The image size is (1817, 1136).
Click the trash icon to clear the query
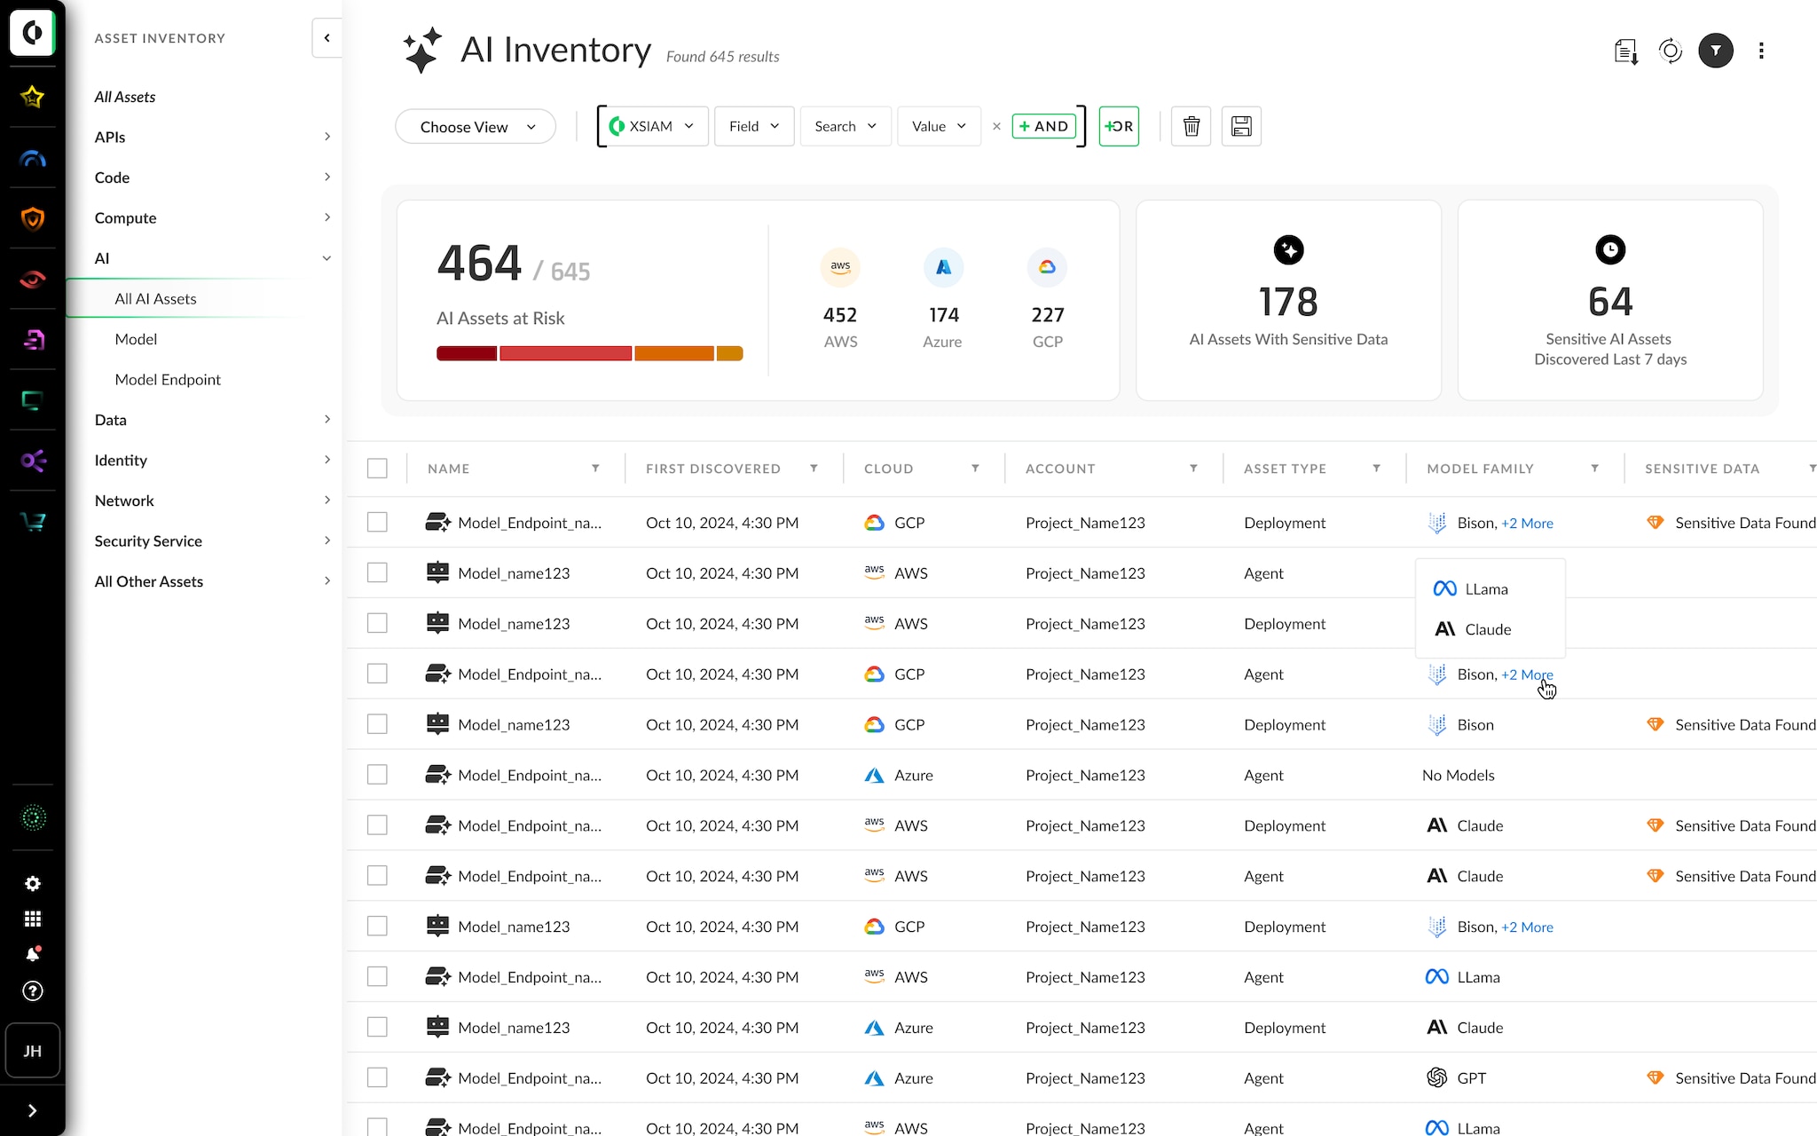[x=1191, y=126]
